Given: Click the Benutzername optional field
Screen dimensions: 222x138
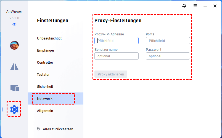Looking at the screenshot, I should tap(117, 56).
